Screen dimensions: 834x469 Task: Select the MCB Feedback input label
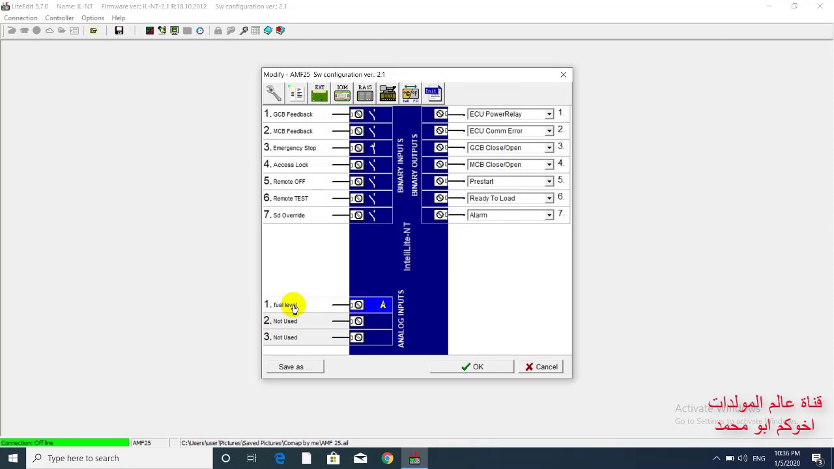point(293,131)
